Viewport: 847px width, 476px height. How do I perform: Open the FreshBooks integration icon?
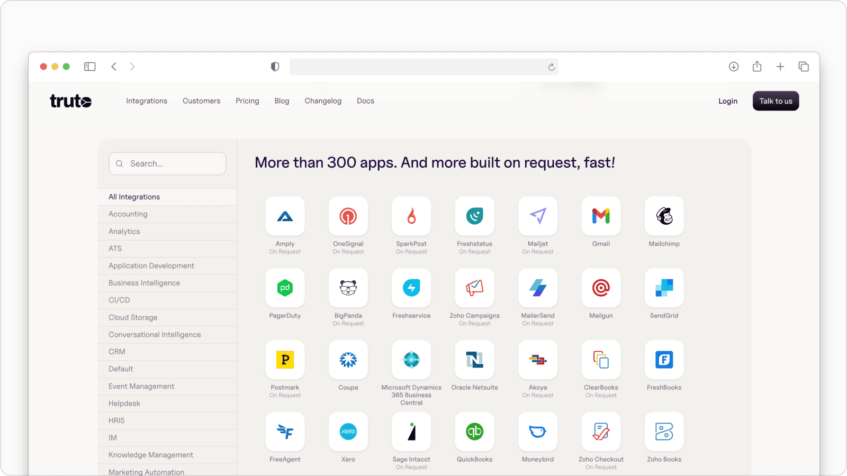[664, 360]
